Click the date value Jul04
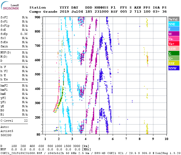This screenshot has height=155, width=181. pyautogui.click(x=77, y=12)
